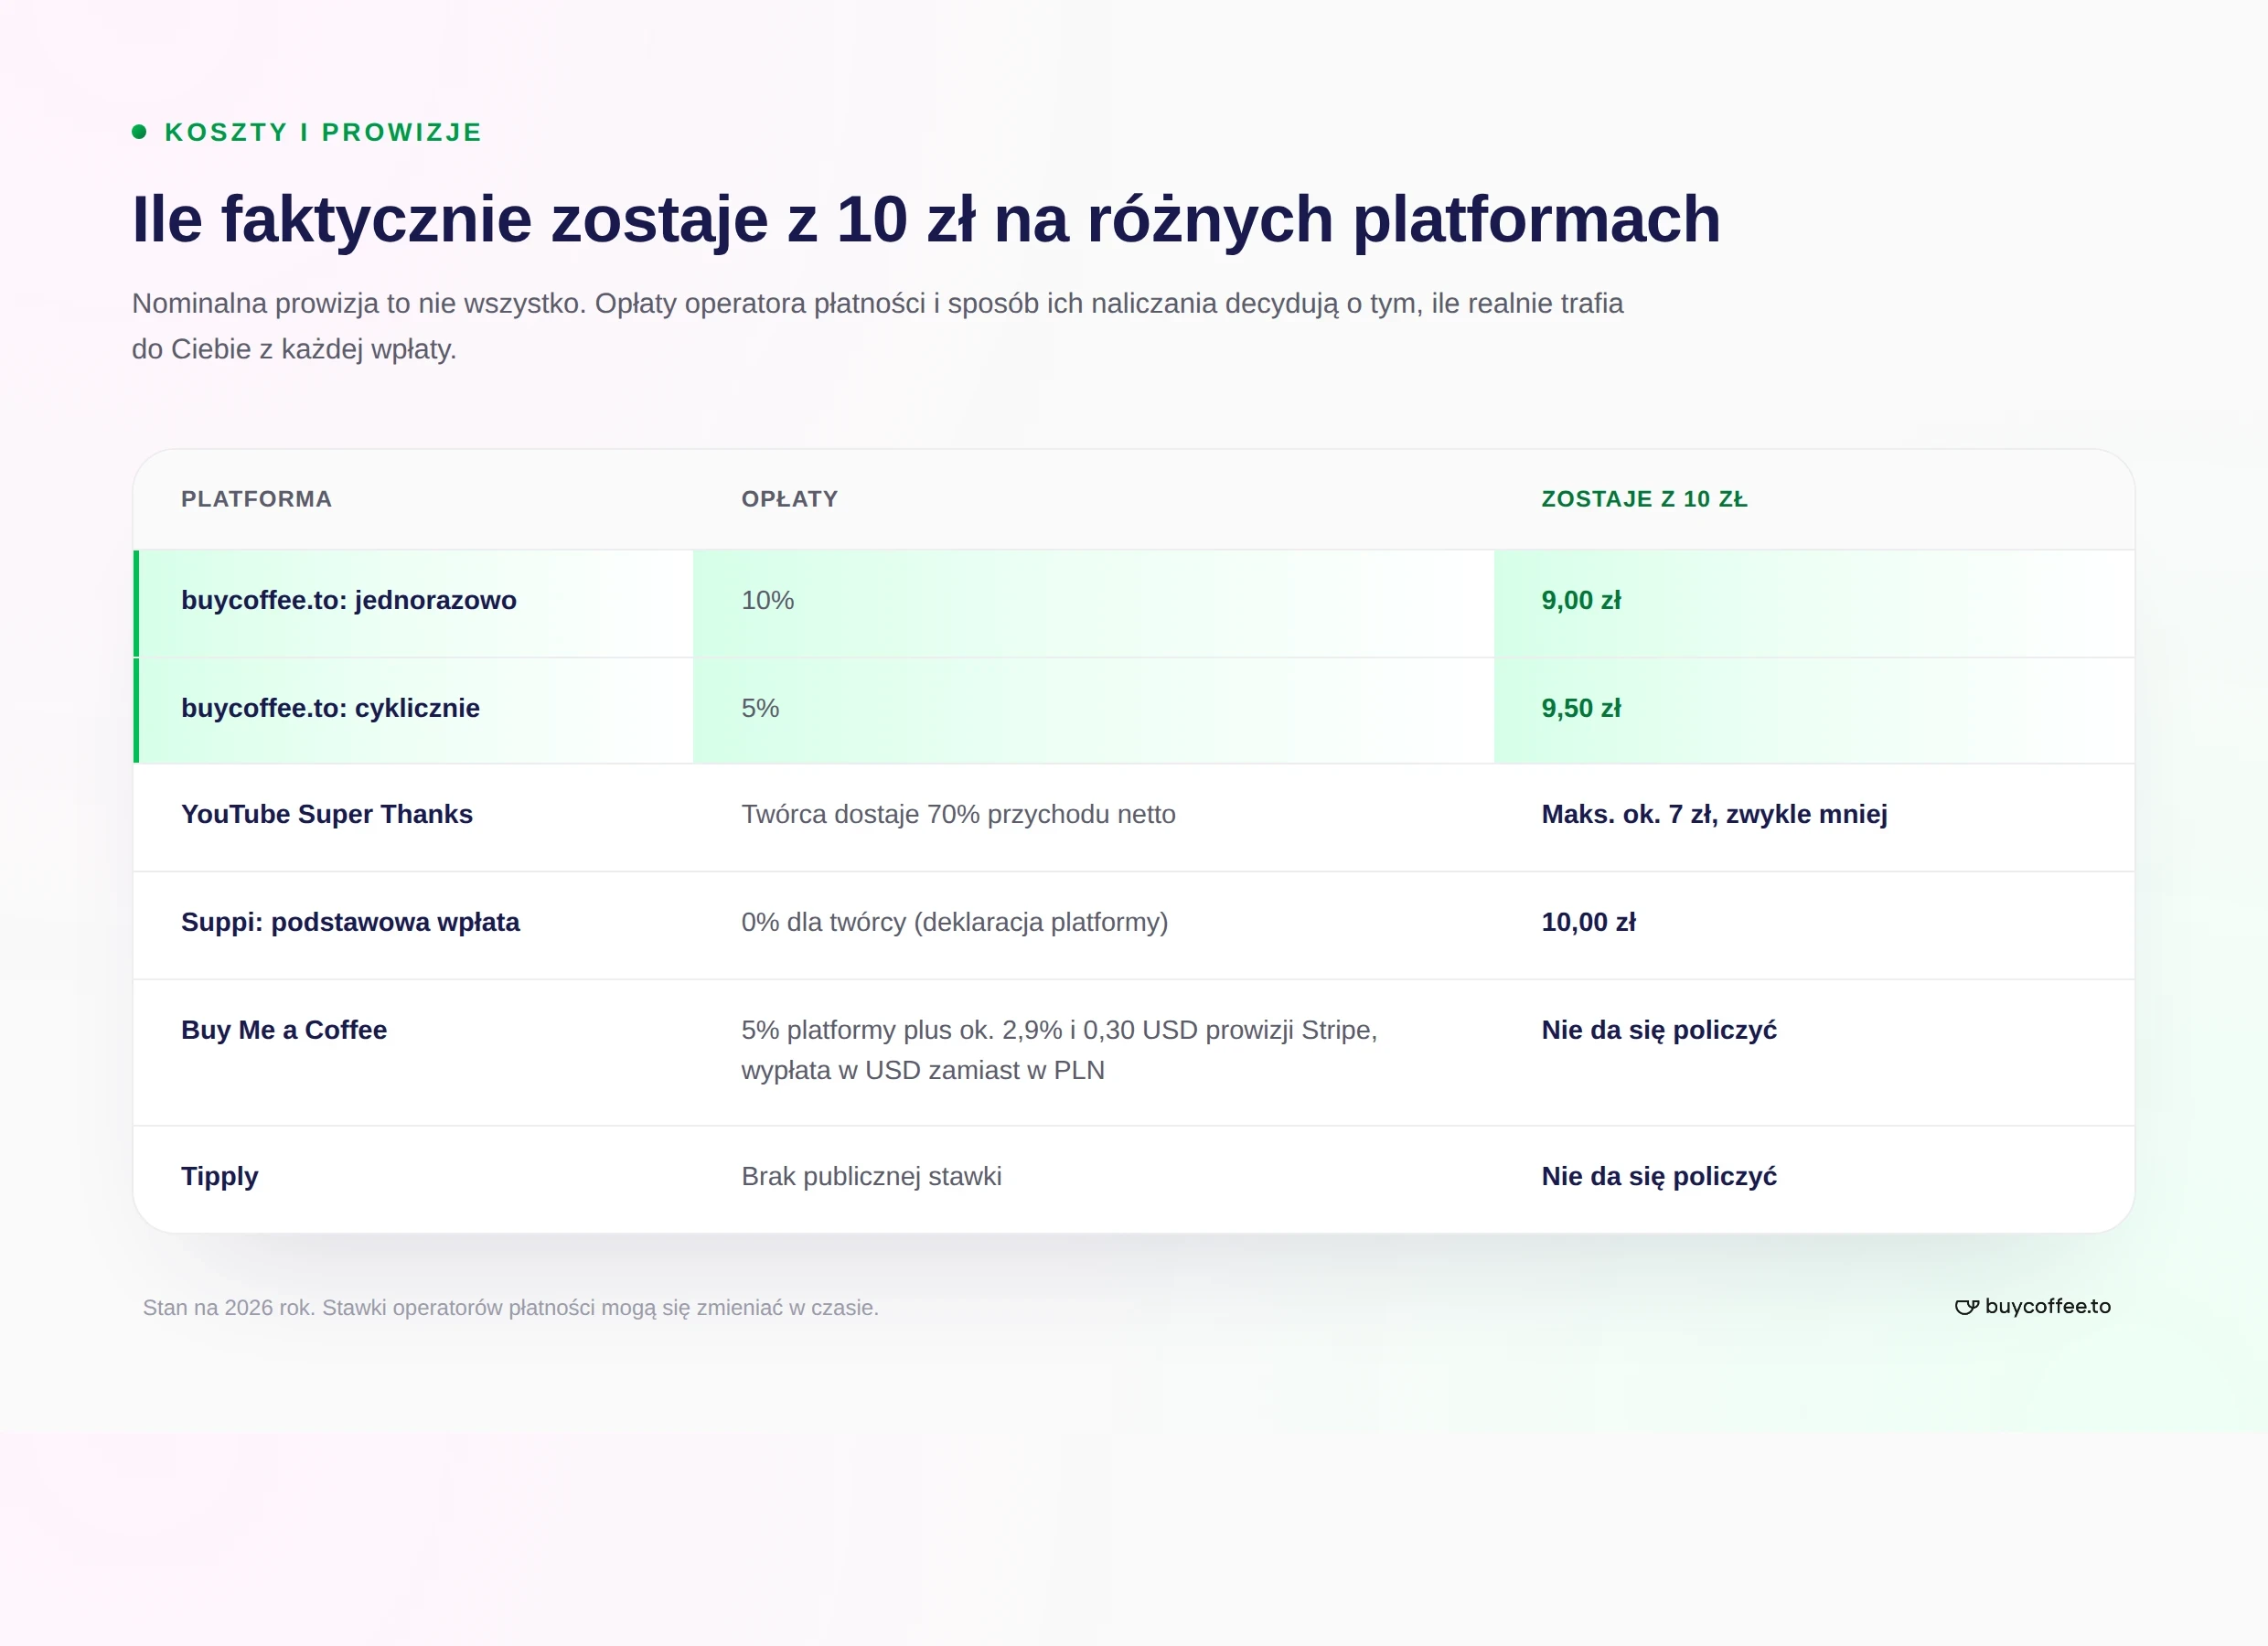Click 'Nie da się policzyć' in Tipply row
This screenshot has width=2268, height=1646.
coord(1659,1176)
